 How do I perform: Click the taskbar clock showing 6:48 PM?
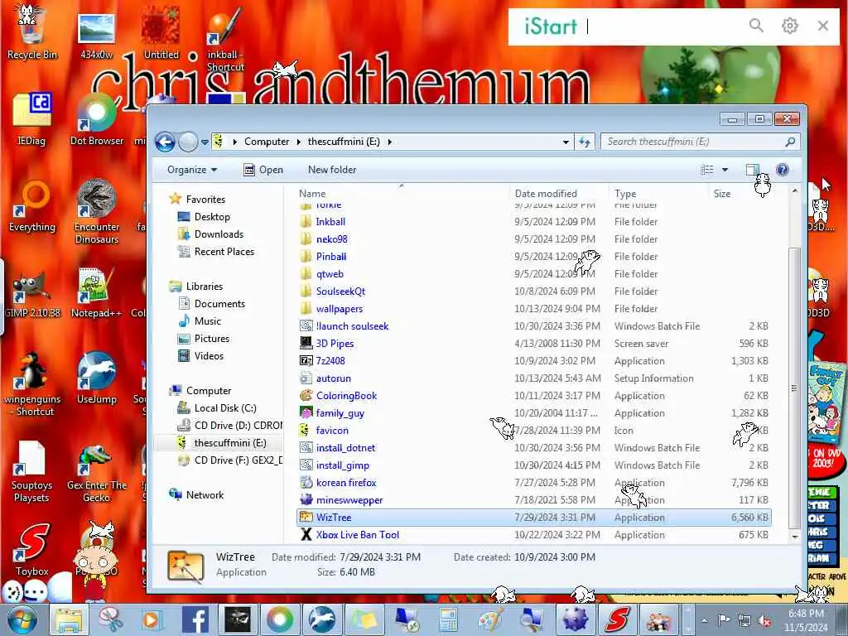(806, 620)
